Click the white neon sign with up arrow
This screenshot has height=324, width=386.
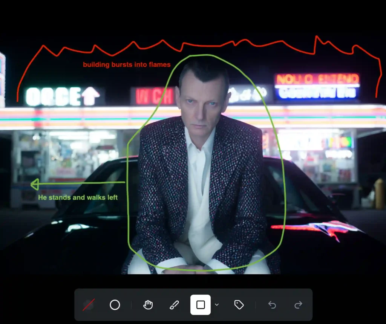tap(63, 97)
